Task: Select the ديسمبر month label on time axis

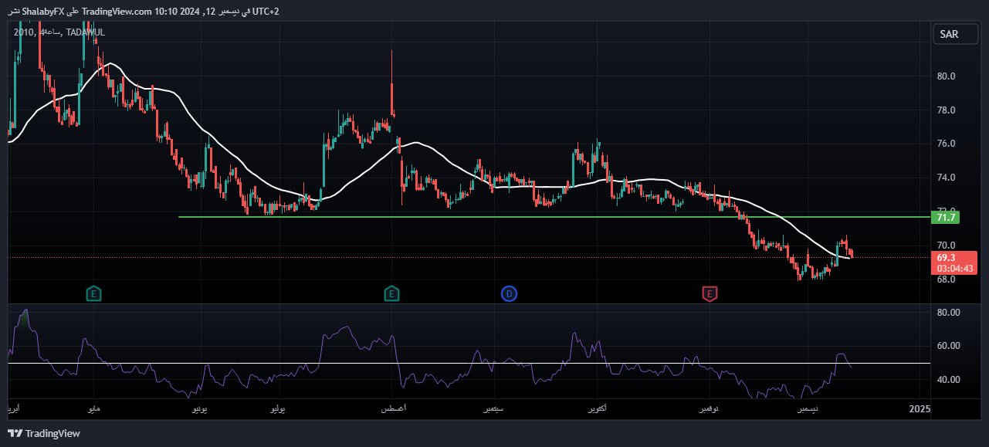Action: (806, 408)
